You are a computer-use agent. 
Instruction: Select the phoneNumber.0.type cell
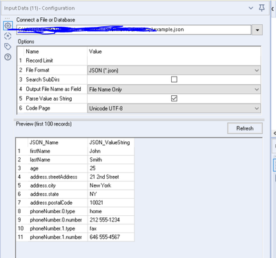click(x=58, y=211)
